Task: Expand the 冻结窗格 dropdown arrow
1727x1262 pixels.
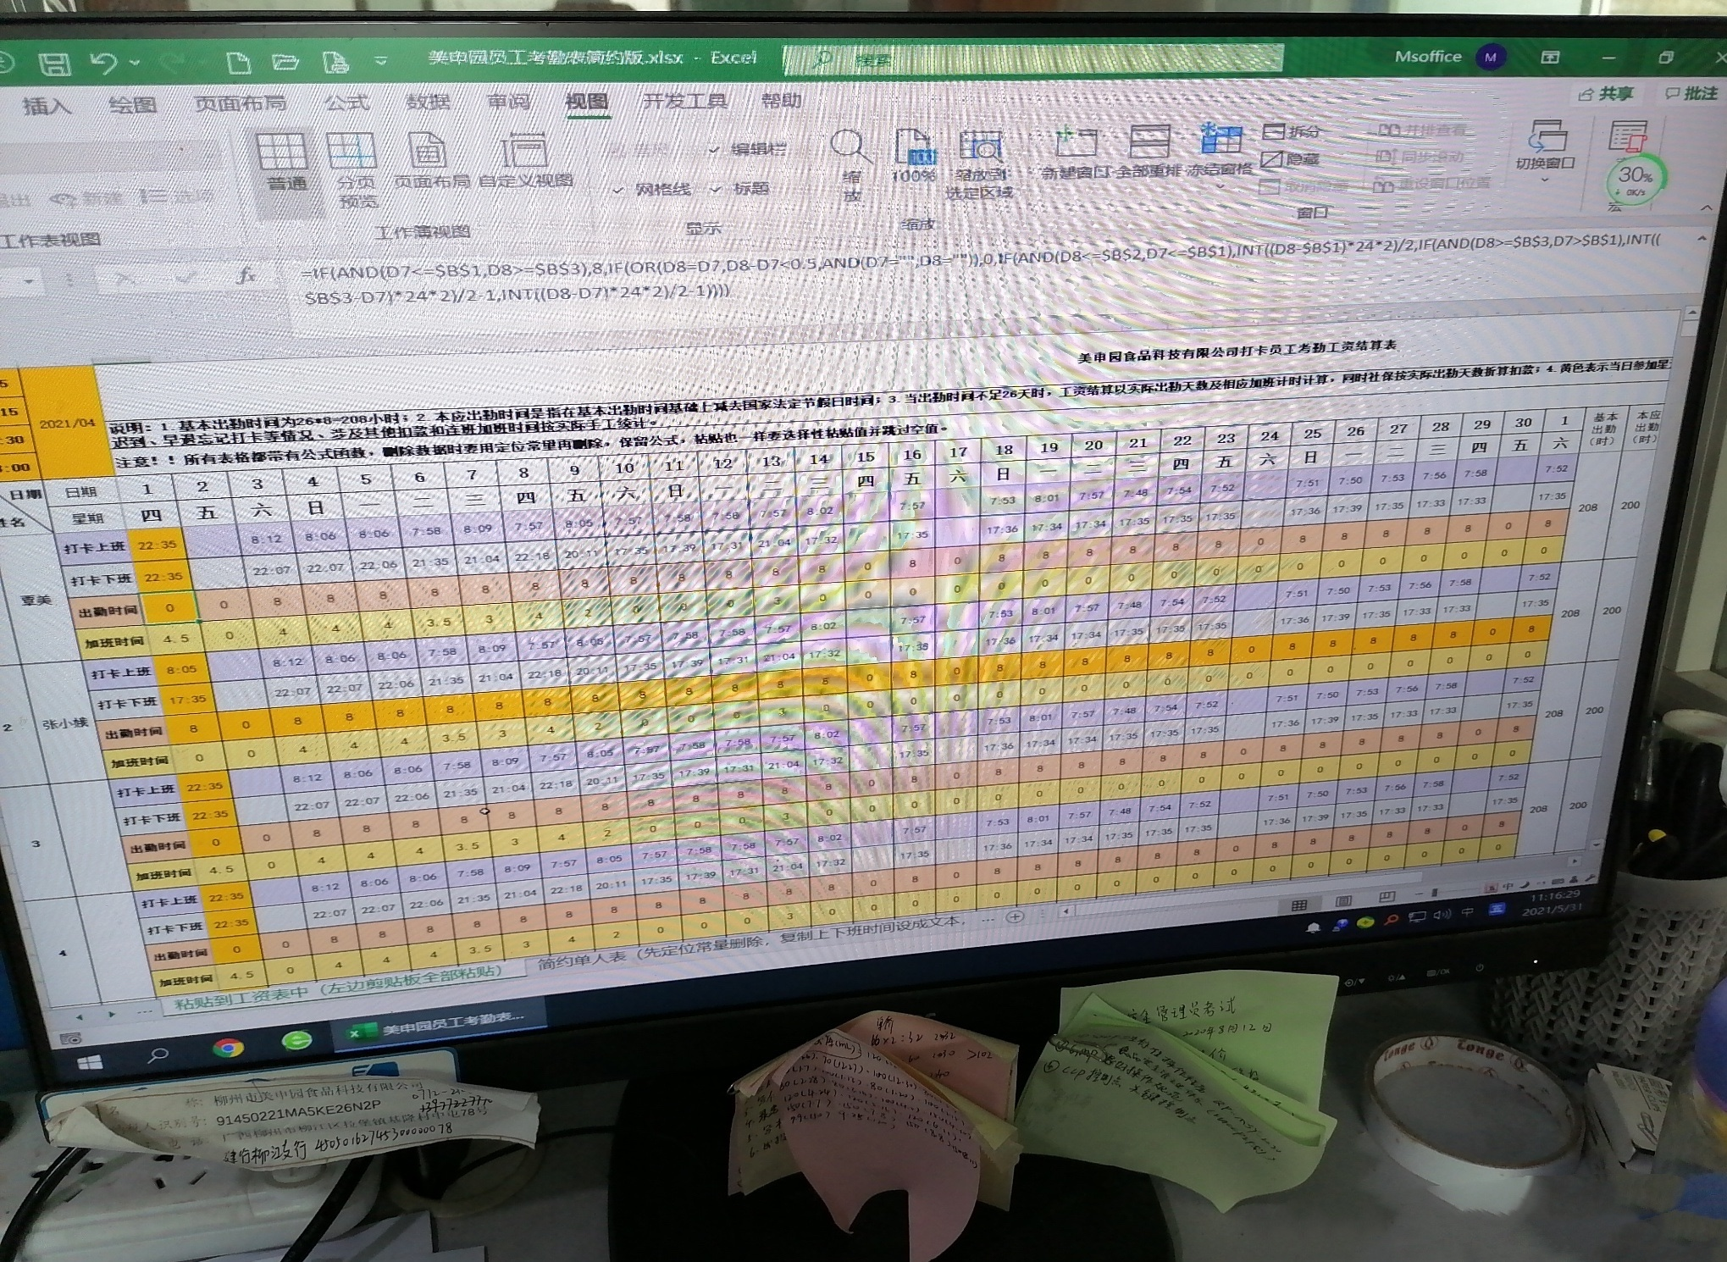Action: pyautogui.click(x=1221, y=186)
